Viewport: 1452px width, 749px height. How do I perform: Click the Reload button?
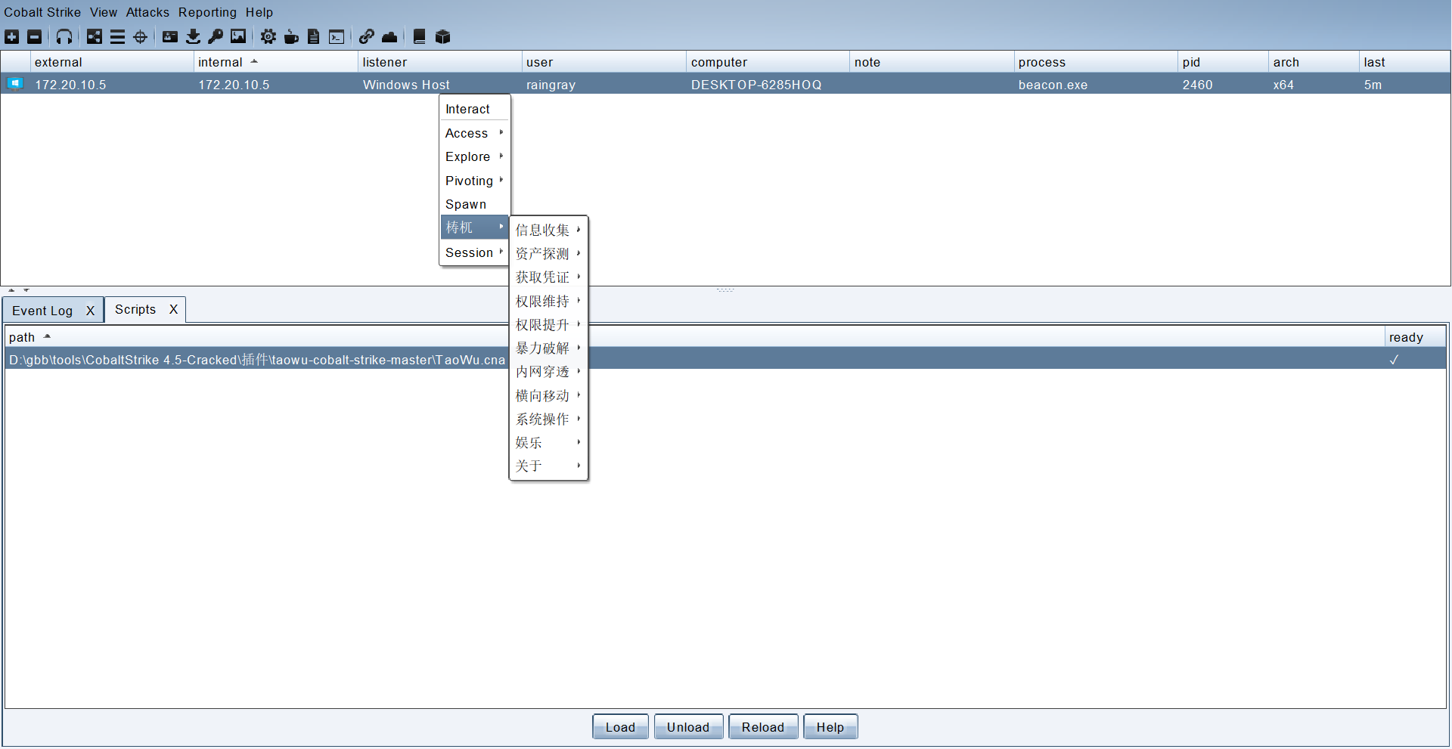[762, 727]
